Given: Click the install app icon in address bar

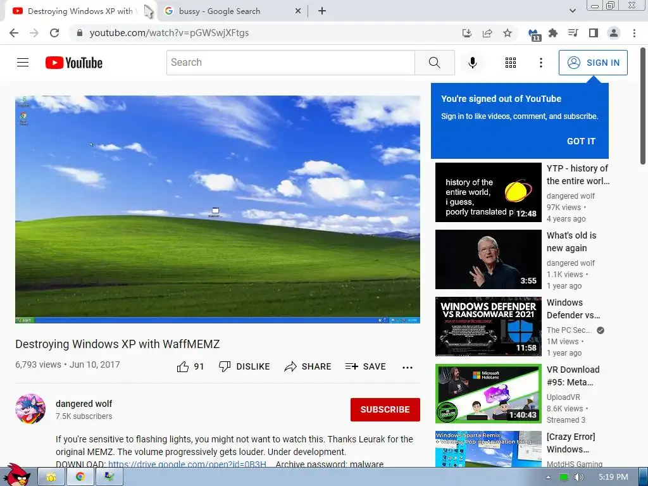Looking at the screenshot, I should tap(466, 33).
